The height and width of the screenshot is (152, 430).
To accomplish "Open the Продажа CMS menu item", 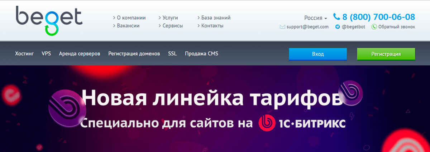I will [201, 54].
